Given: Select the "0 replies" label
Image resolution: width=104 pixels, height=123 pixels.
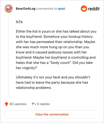Looking at the screenshot, I should (x=43, y=104).
